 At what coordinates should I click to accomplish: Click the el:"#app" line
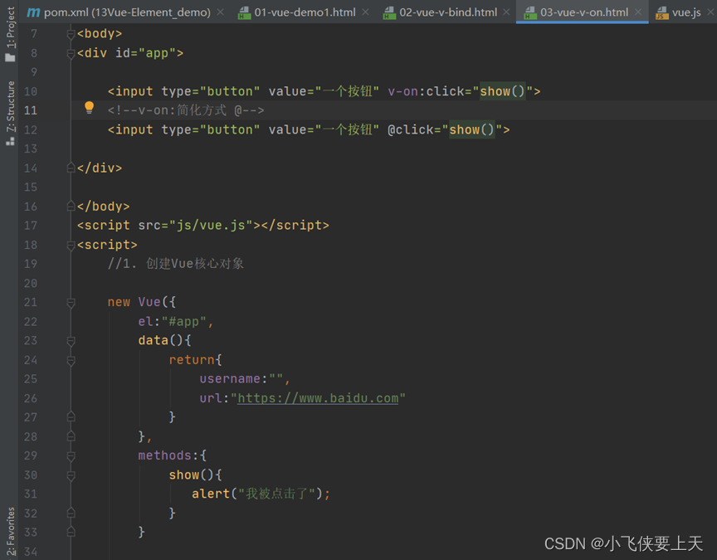[x=176, y=322]
